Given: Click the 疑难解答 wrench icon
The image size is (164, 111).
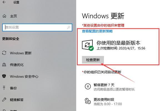Looking at the screenshot, I should (x=4, y=100).
